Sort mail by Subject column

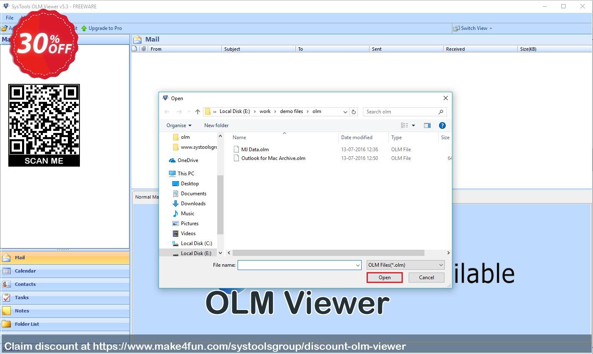(258, 49)
